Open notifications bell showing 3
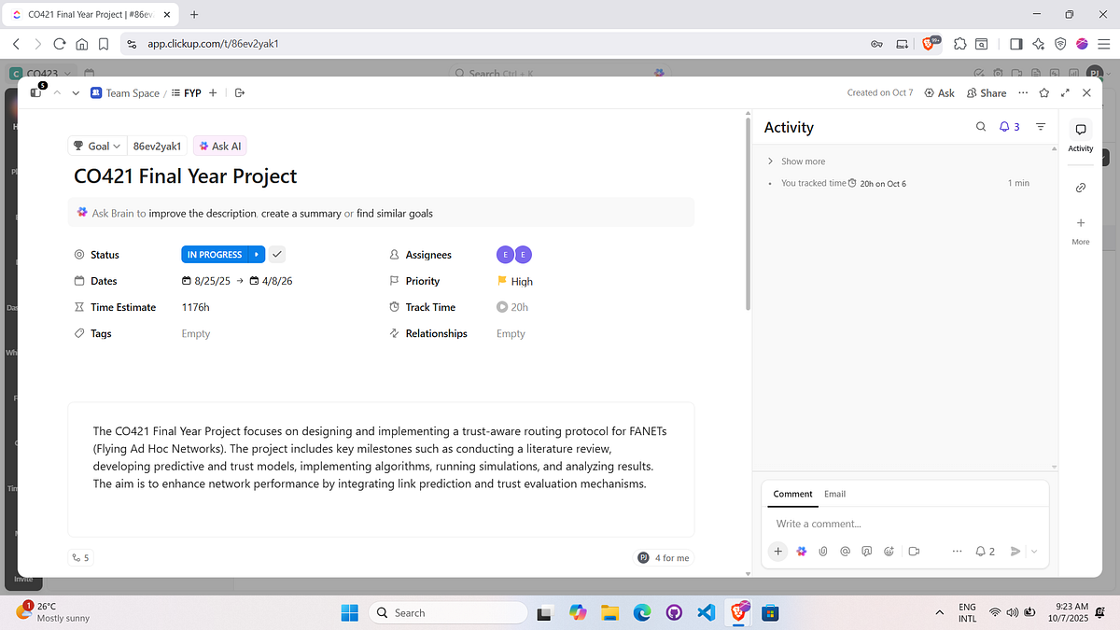1120x630 pixels. [x=1008, y=127]
